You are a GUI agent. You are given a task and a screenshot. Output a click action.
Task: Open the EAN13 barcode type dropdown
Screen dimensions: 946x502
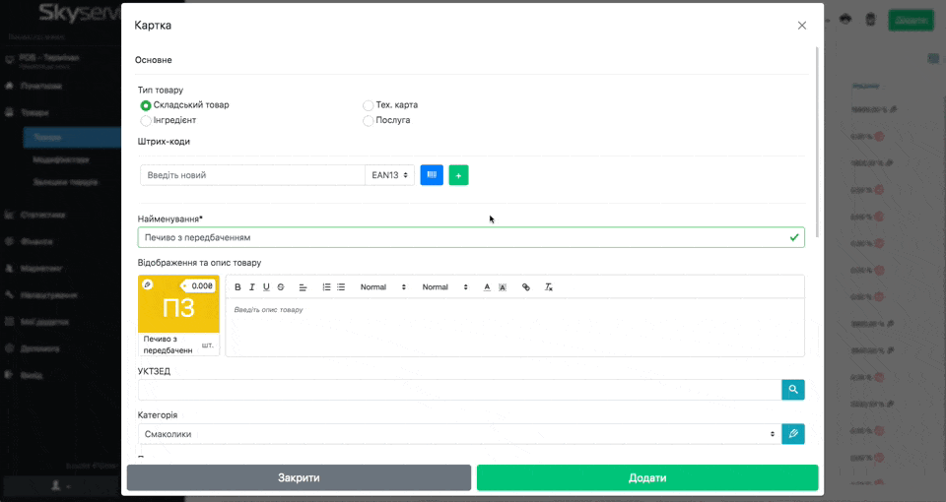coord(389,175)
